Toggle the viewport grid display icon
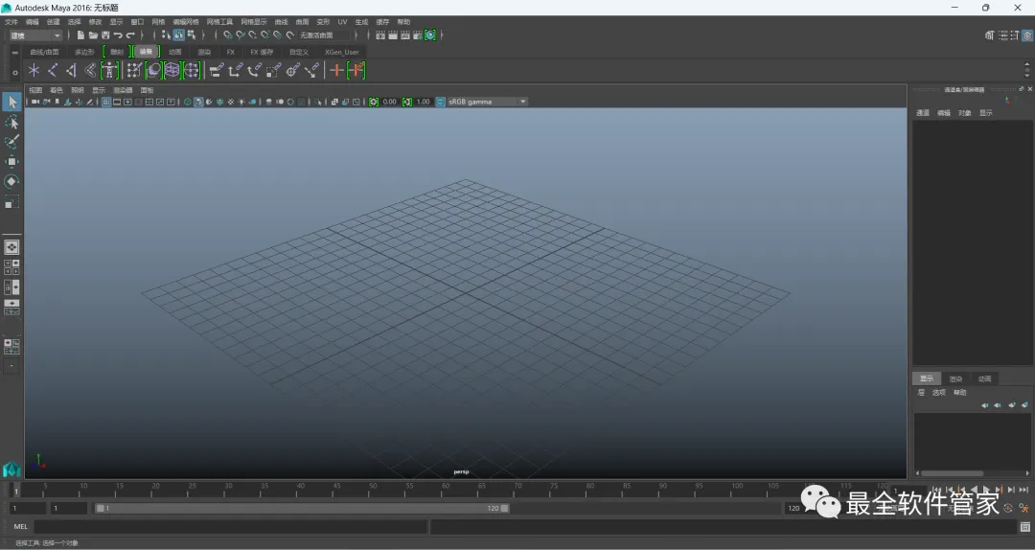Viewport: 1035px width, 550px height. (105, 102)
